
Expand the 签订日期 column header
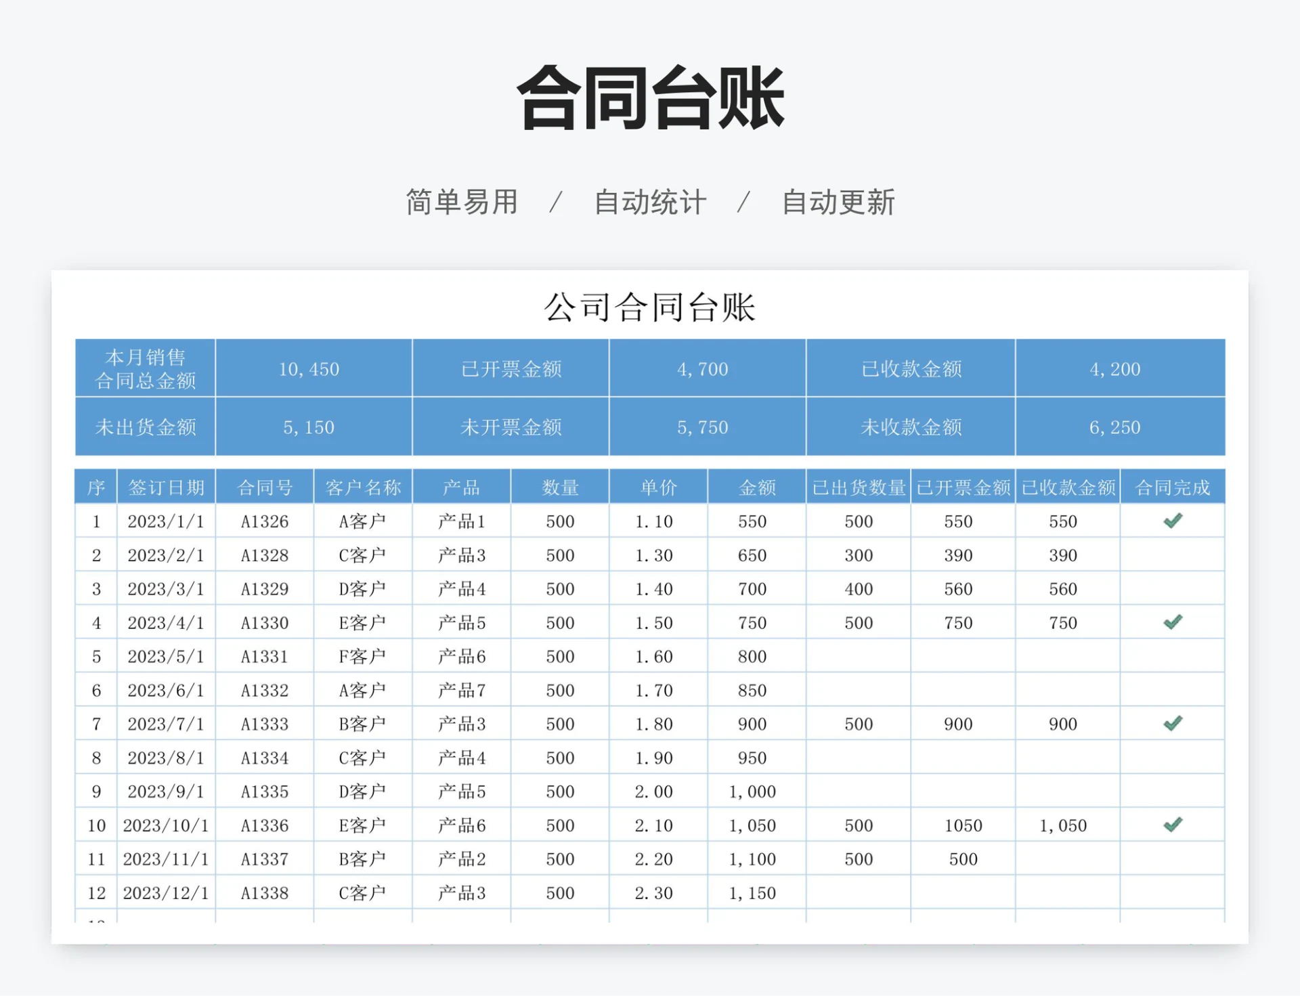(x=167, y=486)
